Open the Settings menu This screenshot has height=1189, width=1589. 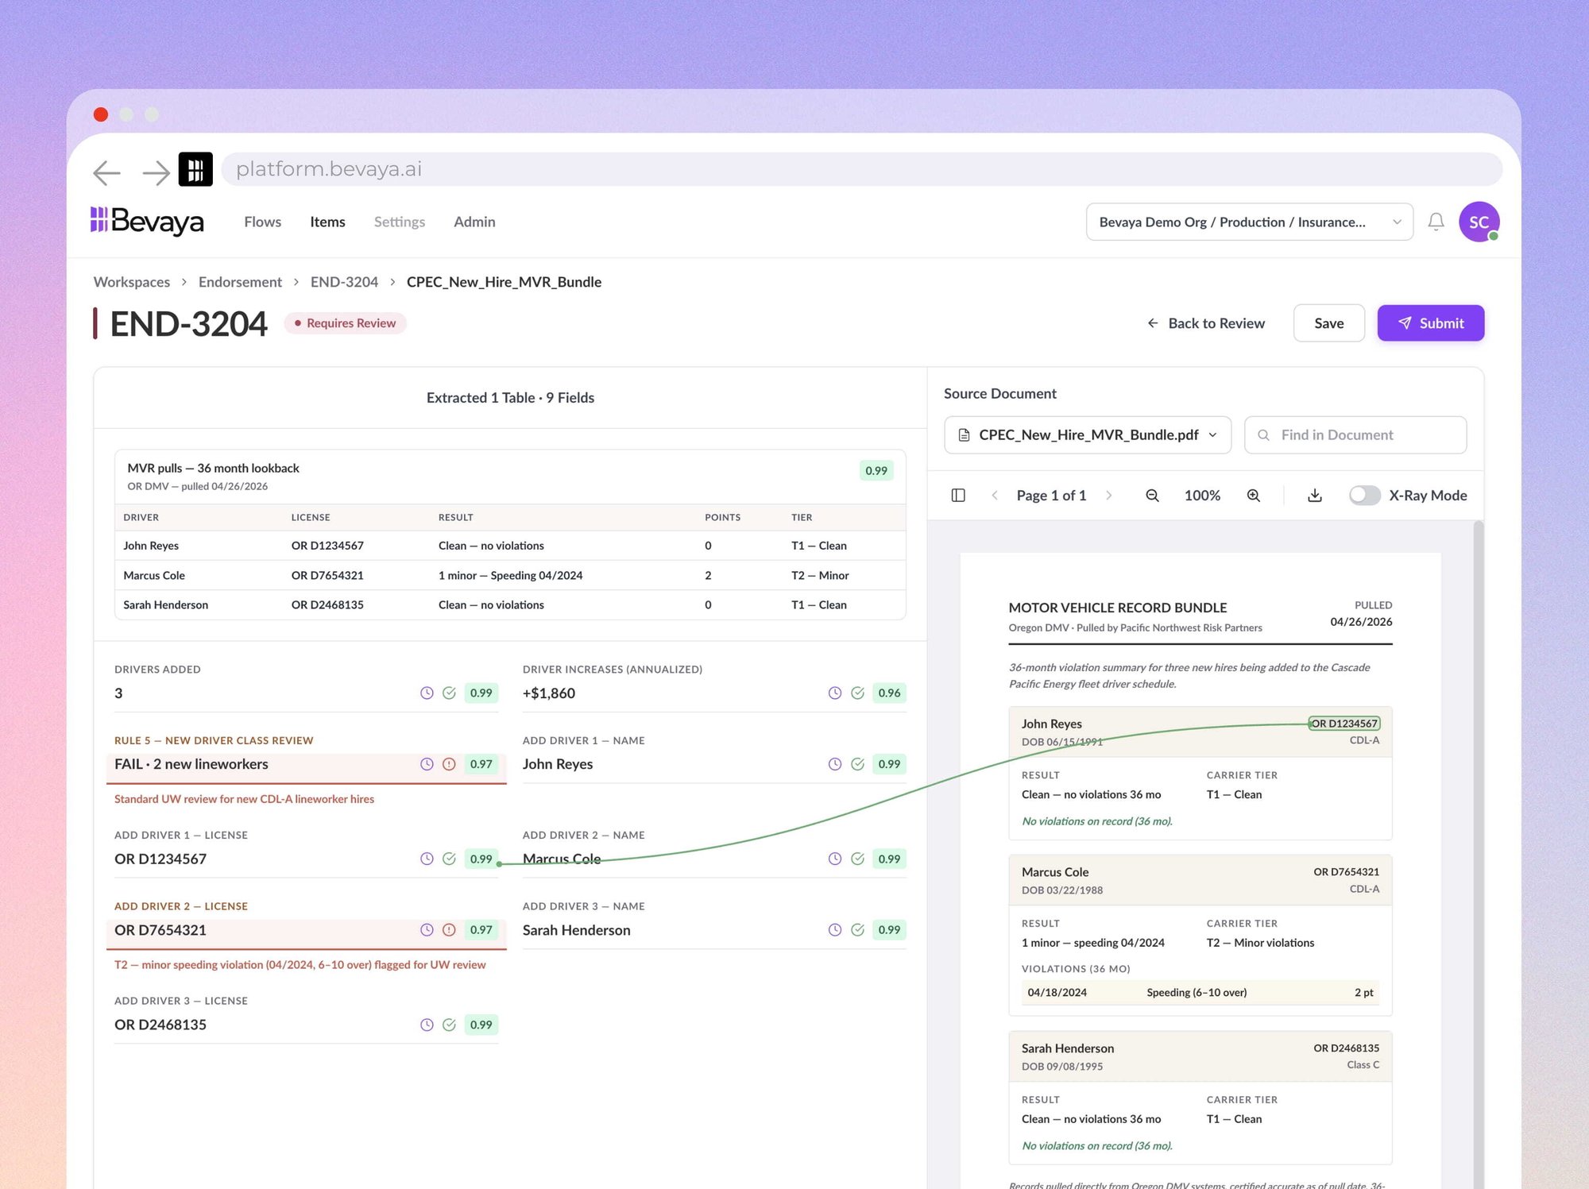point(400,222)
